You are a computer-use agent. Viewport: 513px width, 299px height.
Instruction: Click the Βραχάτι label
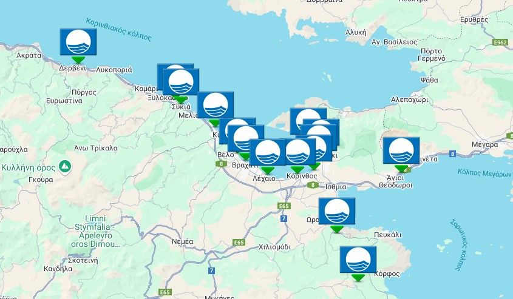tap(245, 166)
